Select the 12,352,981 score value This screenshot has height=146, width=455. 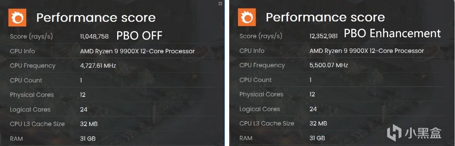click(x=324, y=36)
